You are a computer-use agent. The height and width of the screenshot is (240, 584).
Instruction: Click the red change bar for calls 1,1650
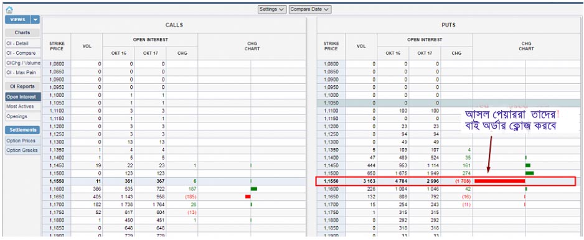tap(248, 196)
